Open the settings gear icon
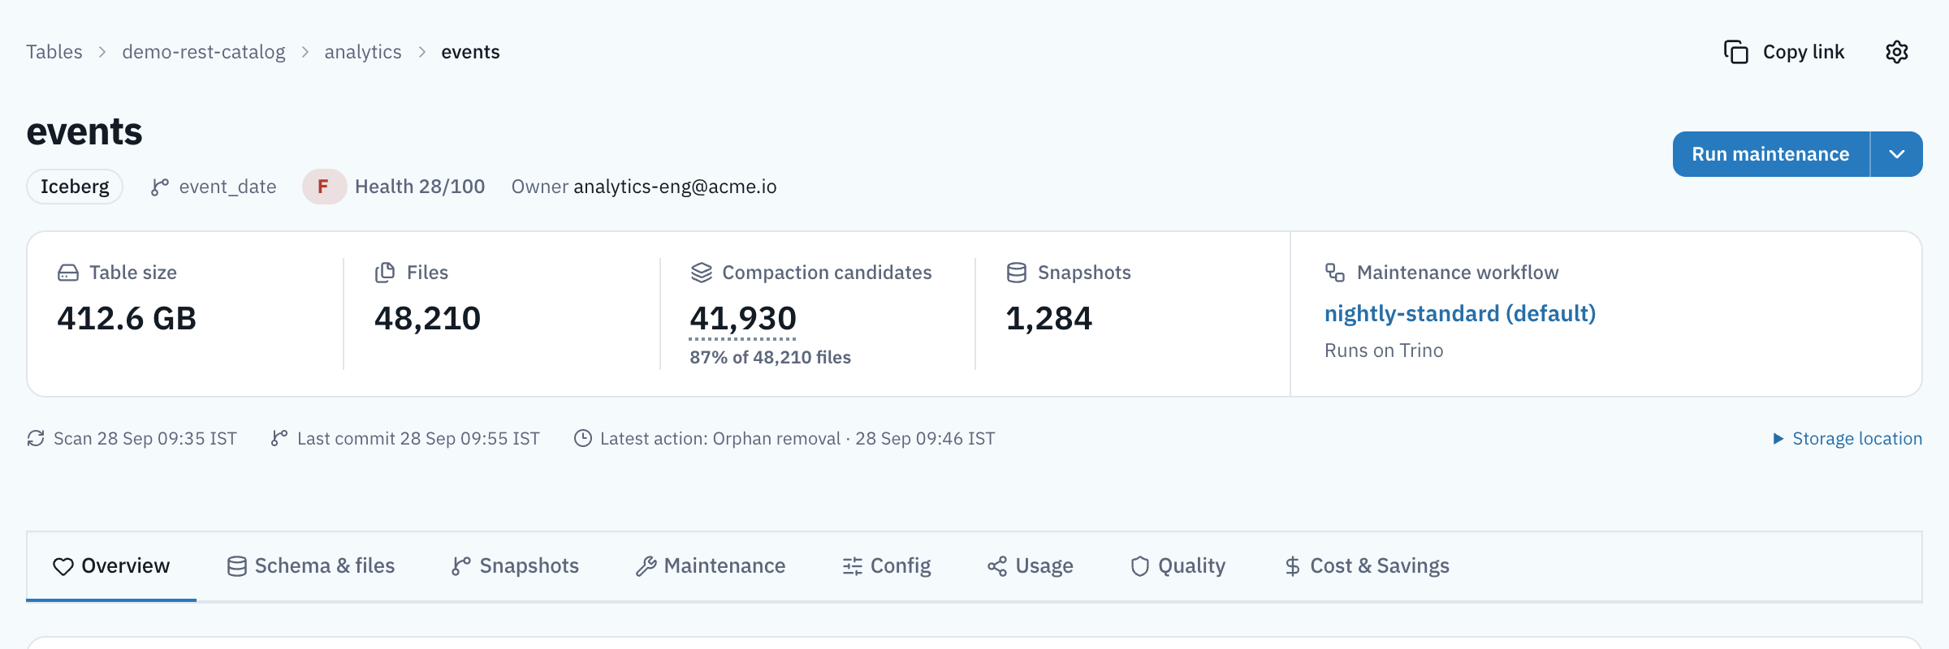This screenshot has width=1949, height=649. click(1897, 52)
